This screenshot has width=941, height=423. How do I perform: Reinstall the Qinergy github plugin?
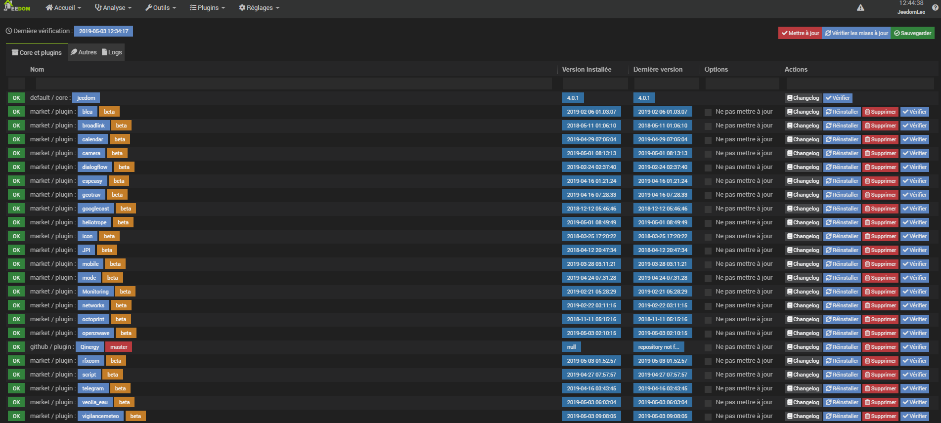point(842,347)
